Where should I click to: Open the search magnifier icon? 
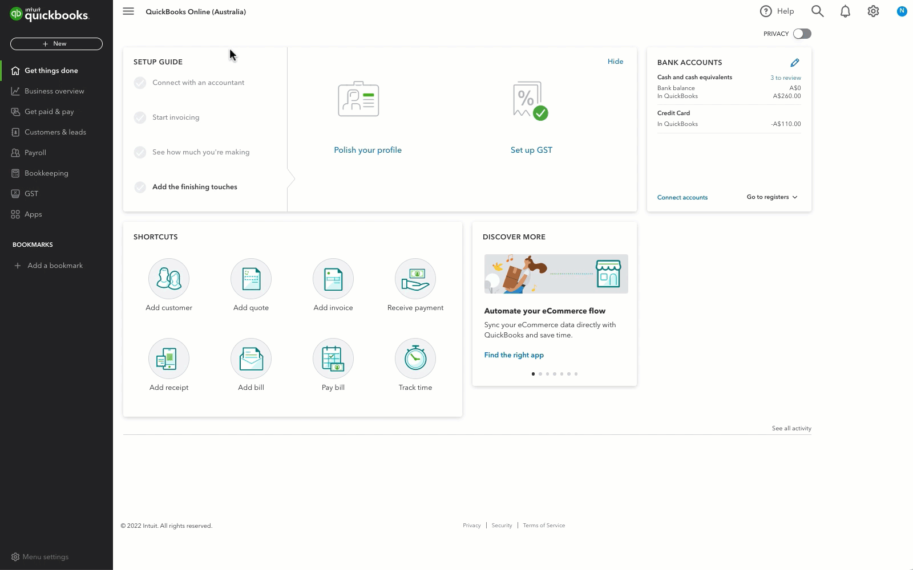(x=817, y=11)
